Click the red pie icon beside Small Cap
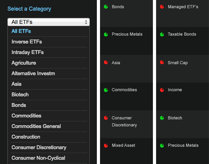The height and width of the screenshot is (164, 209). (162, 62)
